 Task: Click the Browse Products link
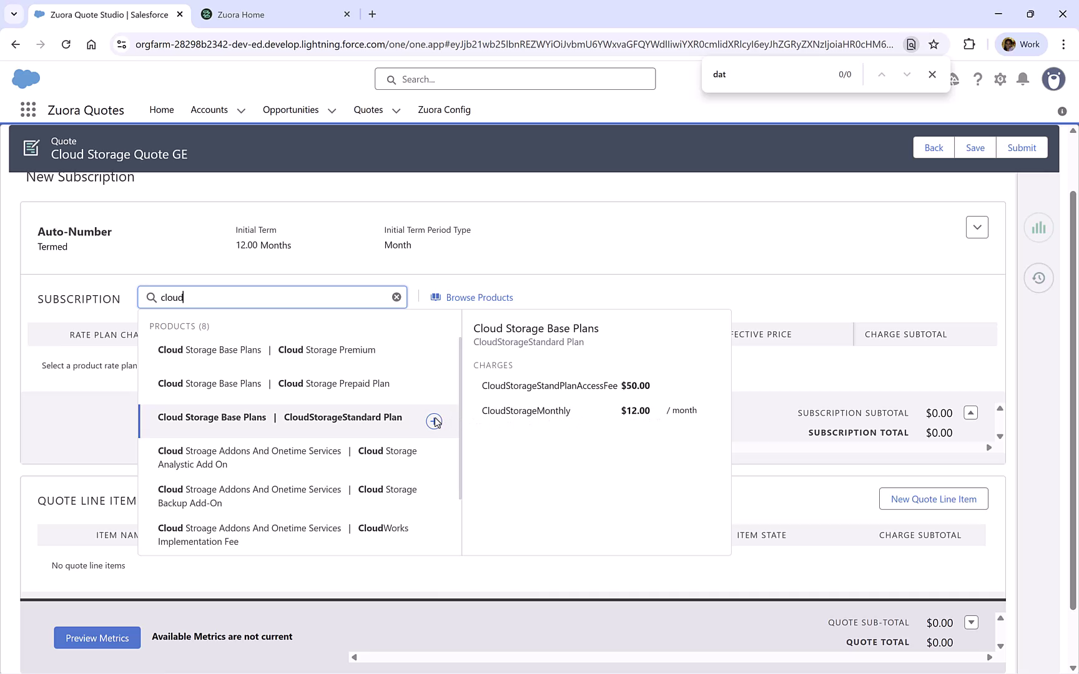pyautogui.click(x=479, y=297)
